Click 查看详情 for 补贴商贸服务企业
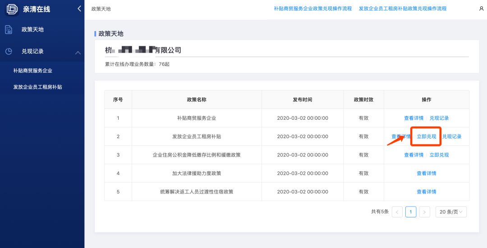This screenshot has height=248, width=487. (x=413, y=118)
